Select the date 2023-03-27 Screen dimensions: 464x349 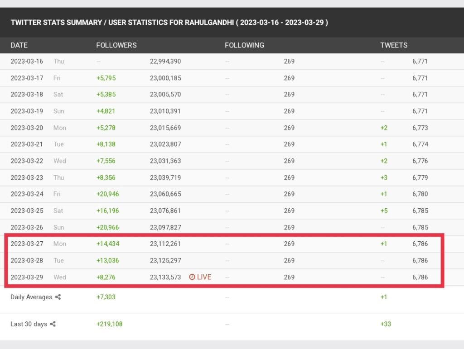tap(27, 244)
